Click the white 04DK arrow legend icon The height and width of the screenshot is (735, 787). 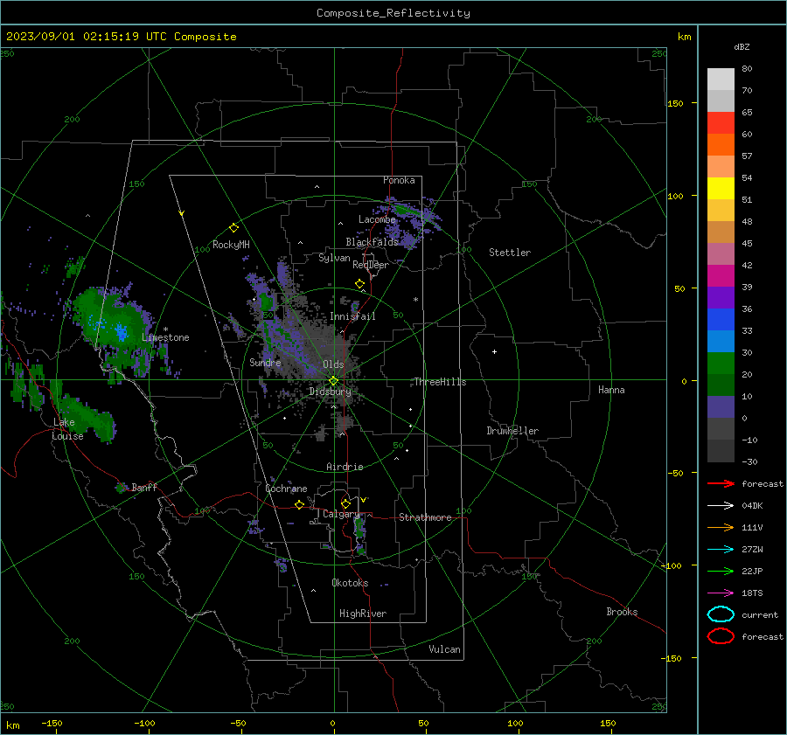click(721, 506)
